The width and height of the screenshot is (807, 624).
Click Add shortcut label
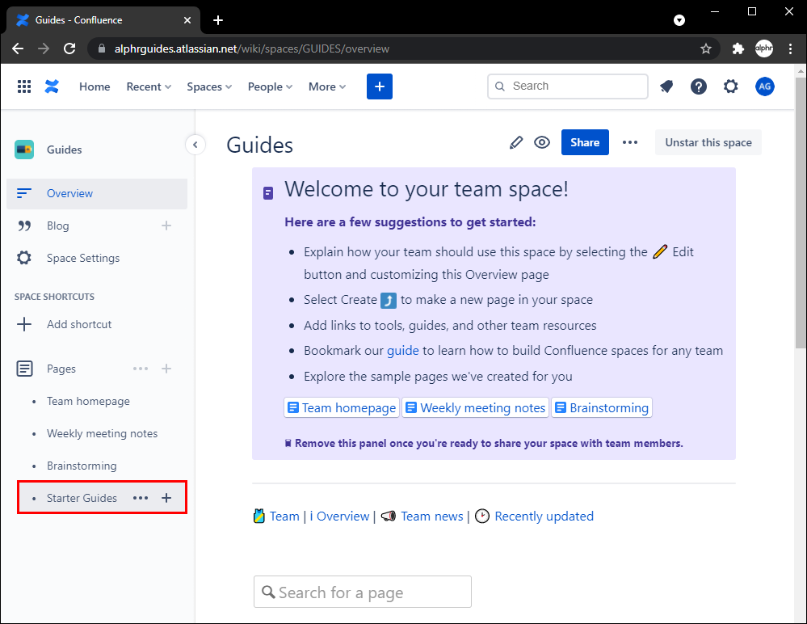point(79,324)
